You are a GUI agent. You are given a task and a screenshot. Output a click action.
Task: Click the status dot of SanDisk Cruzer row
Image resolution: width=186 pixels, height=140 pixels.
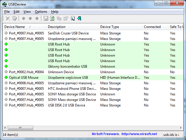point(6,33)
